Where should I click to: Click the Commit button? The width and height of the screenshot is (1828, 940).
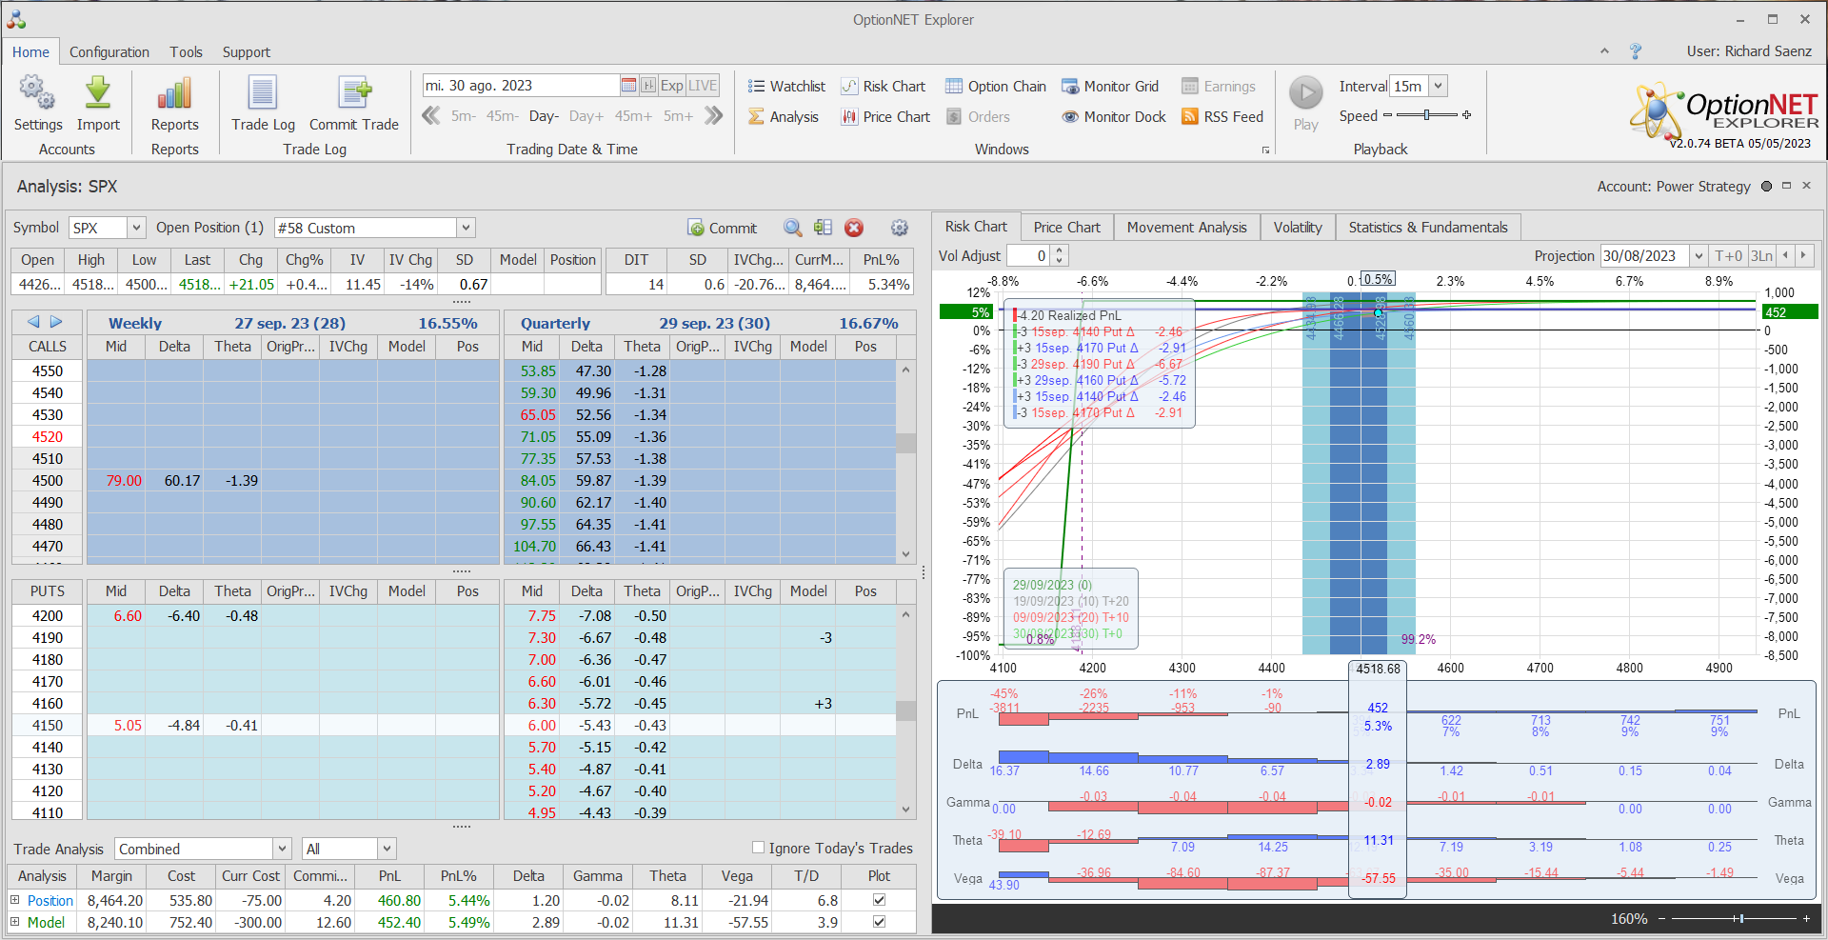[722, 229]
